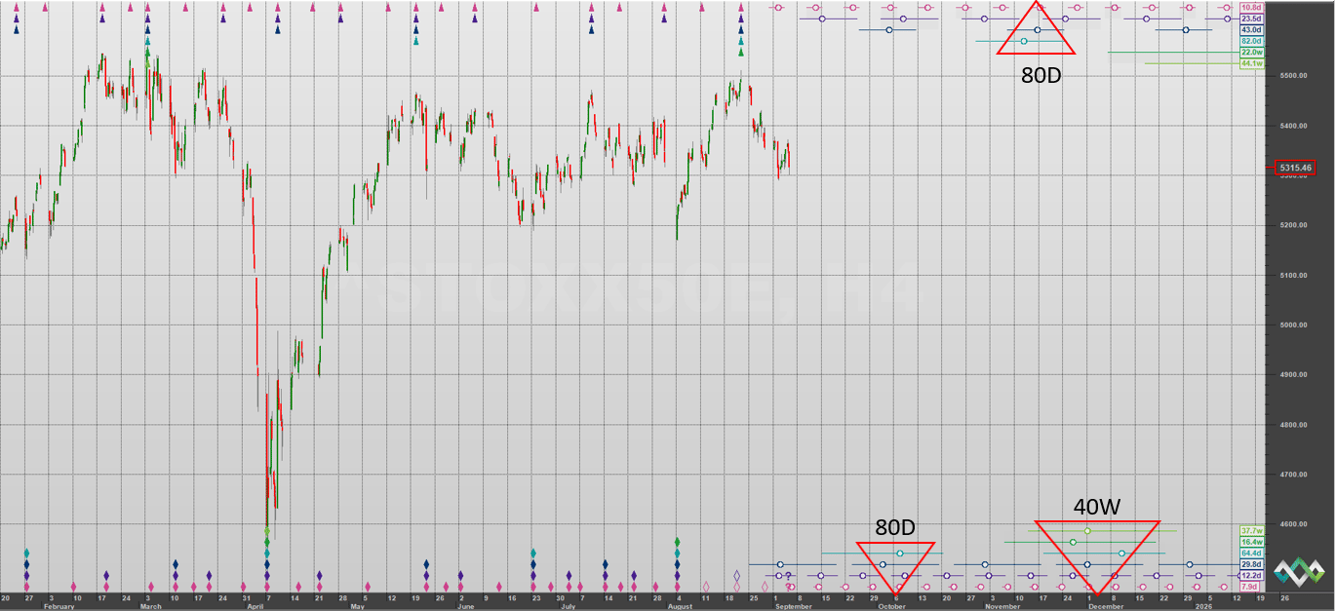
Task: Click the September label on time axis
Action: 792,606
